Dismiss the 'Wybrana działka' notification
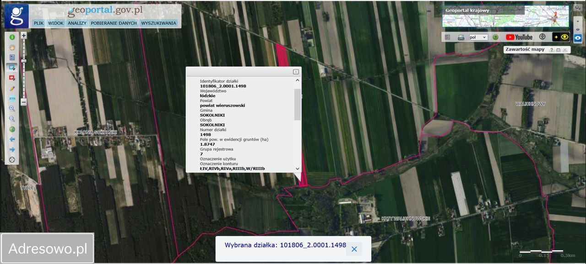586x264 pixels. pos(354,249)
